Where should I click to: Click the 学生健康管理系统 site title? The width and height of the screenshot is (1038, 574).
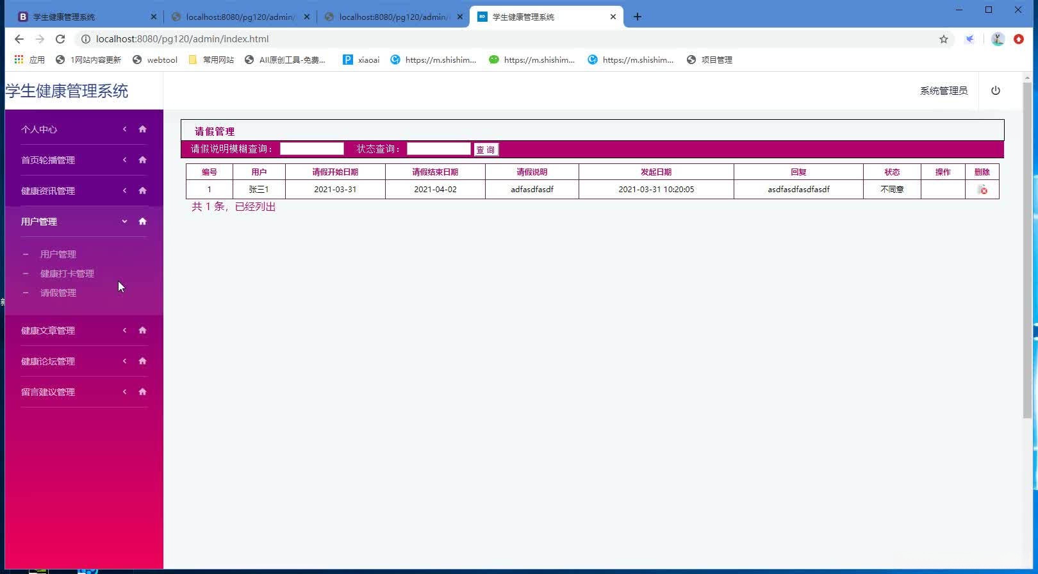[67, 91]
